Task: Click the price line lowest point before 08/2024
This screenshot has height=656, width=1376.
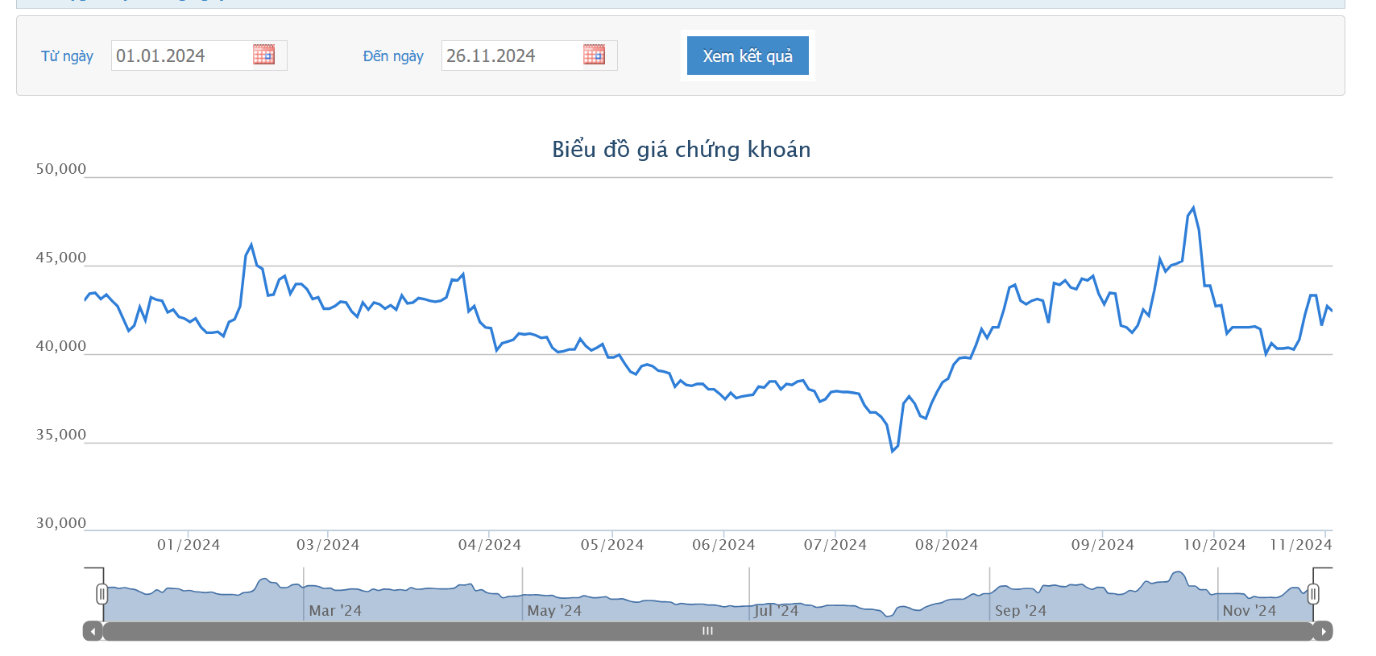Action: tap(893, 451)
